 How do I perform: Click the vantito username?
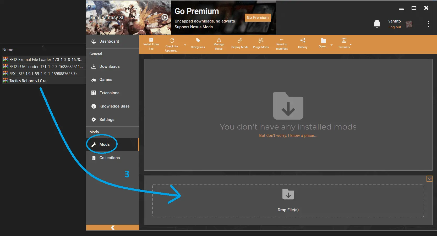click(395, 21)
